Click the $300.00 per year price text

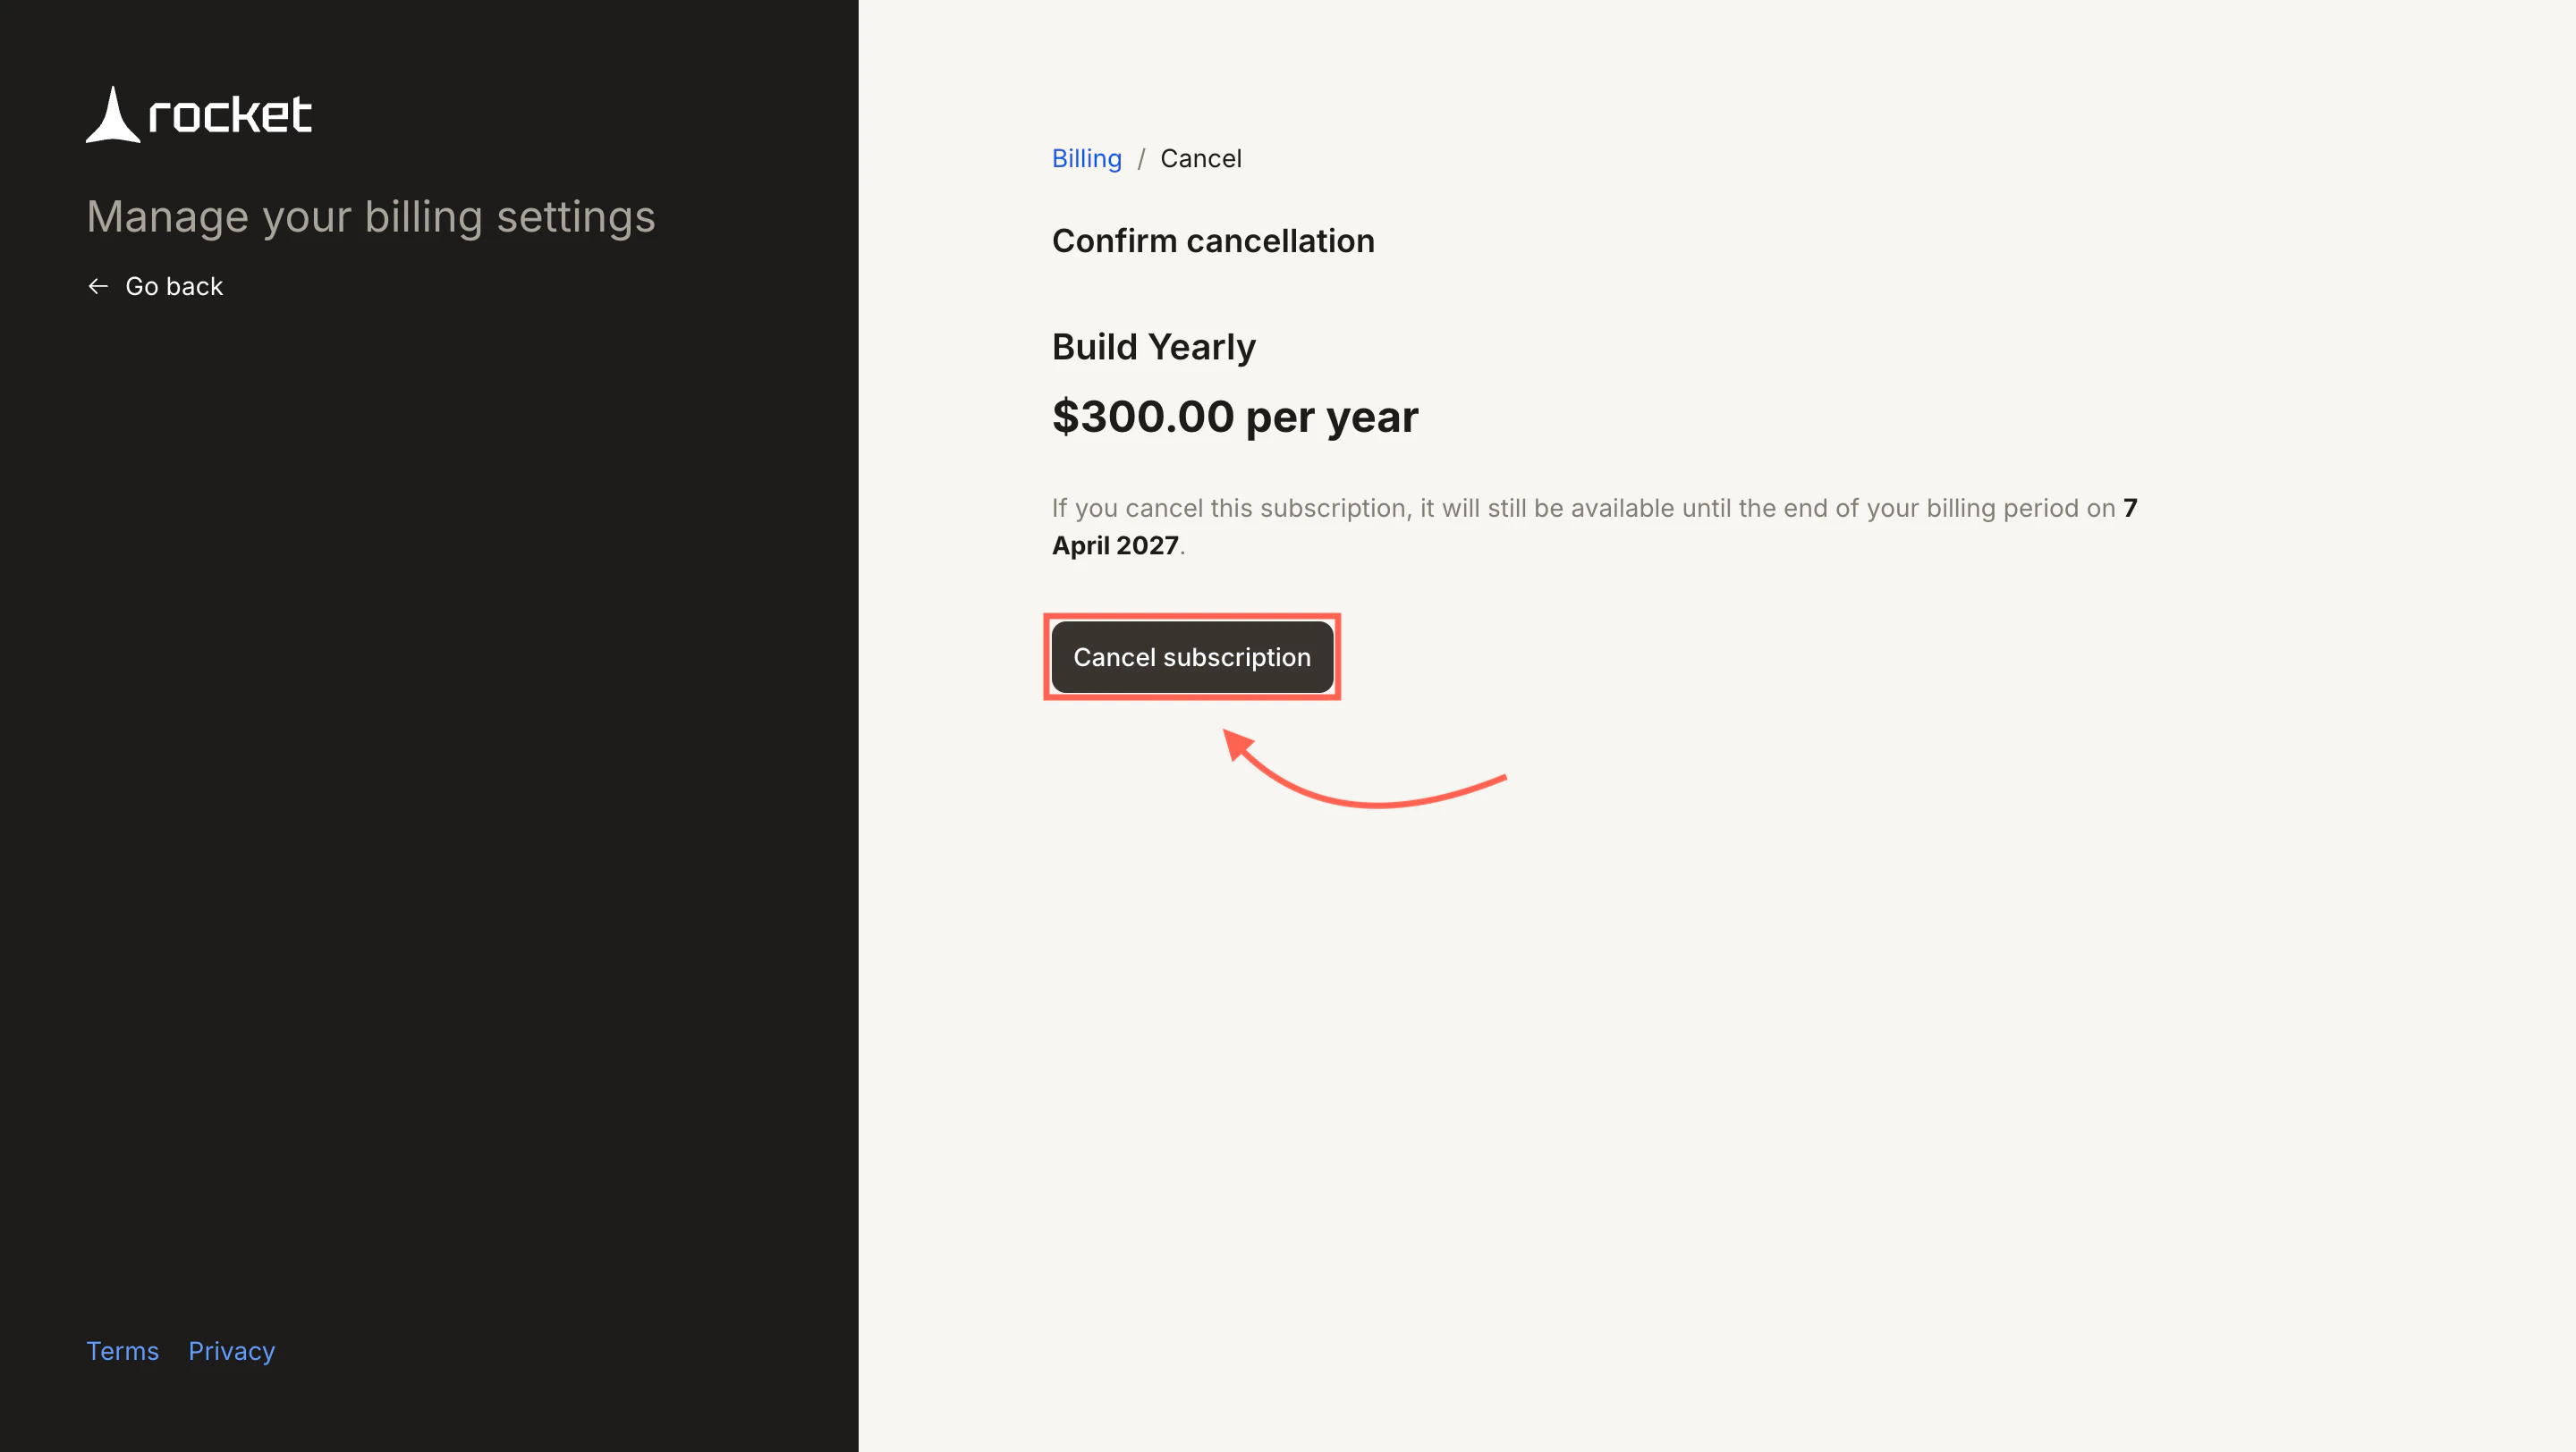(x=1234, y=417)
